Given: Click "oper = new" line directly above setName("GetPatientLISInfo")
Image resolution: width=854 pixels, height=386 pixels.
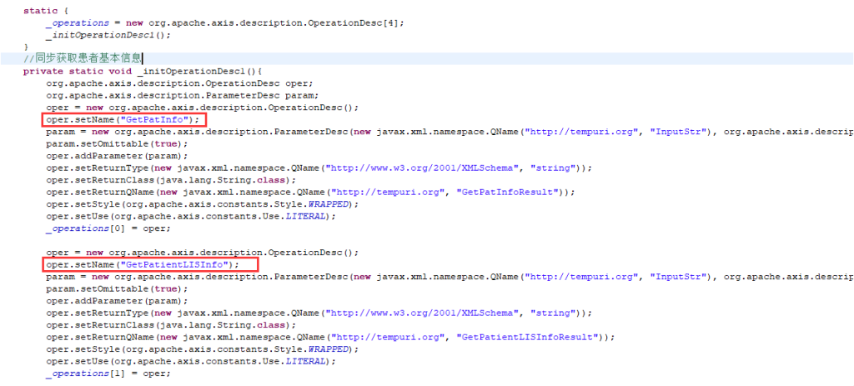Looking at the screenshot, I should [203, 253].
